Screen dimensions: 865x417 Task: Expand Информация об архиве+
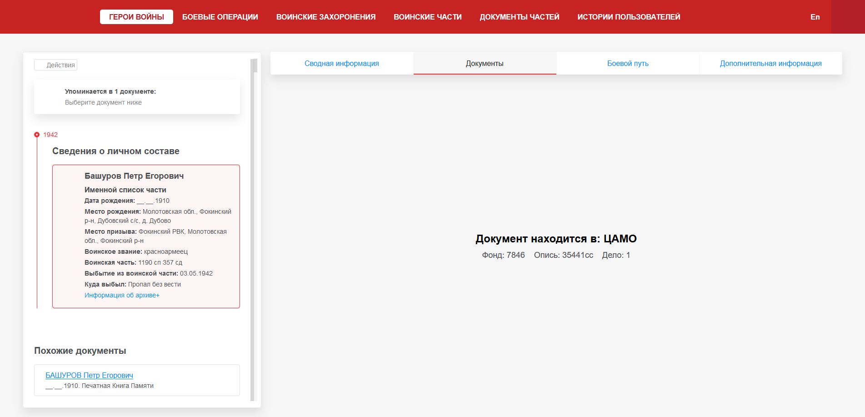tap(122, 295)
